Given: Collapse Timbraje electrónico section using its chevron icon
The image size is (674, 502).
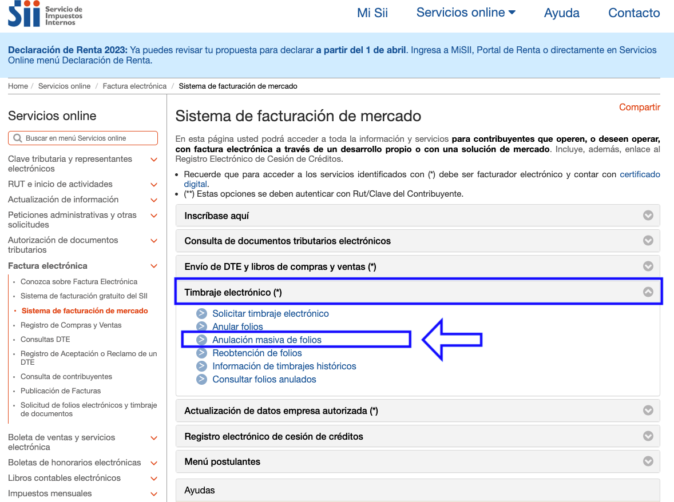Looking at the screenshot, I should [648, 292].
